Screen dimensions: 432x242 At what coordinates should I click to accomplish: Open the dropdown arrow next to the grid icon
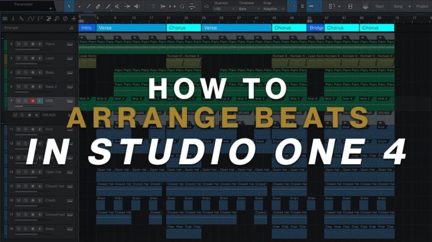339,6
